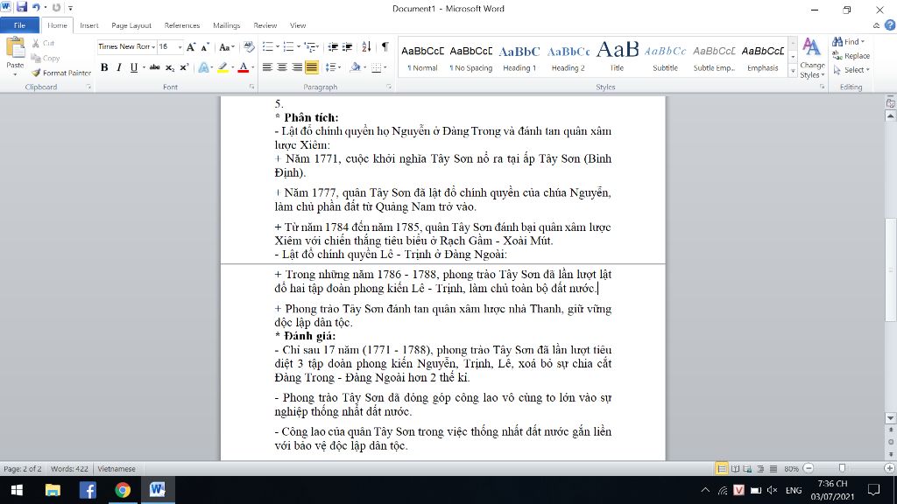Screen dimensions: 897x504
Task: Click the Paste icon
Action: [x=15, y=50]
